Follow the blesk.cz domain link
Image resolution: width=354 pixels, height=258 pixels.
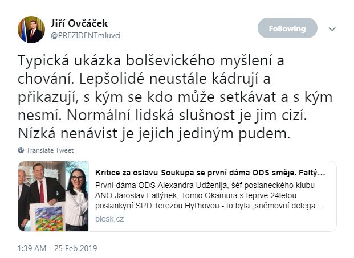click(109, 219)
